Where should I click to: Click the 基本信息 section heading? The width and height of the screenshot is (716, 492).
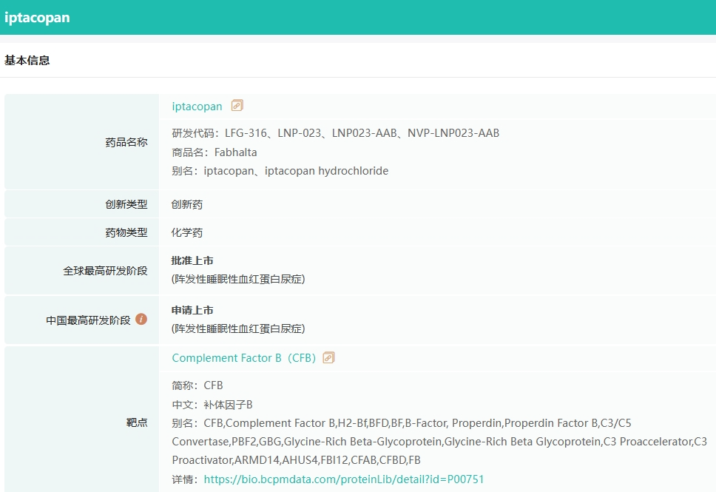click(x=27, y=61)
